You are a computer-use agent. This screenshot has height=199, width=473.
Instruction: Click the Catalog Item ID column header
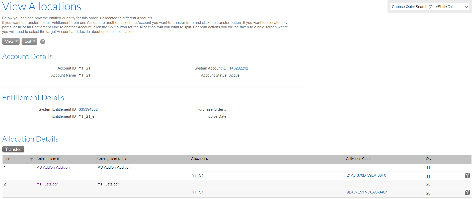(x=66, y=159)
